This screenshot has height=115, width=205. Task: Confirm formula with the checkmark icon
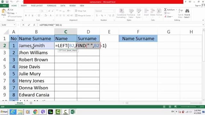pyautogui.click(x=29, y=25)
